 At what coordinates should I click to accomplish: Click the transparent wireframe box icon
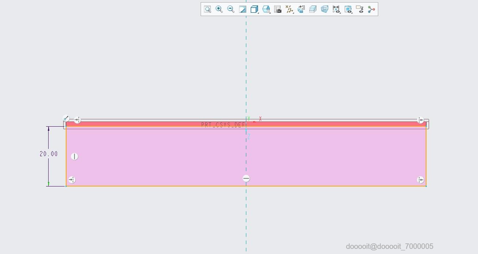point(325,9)
